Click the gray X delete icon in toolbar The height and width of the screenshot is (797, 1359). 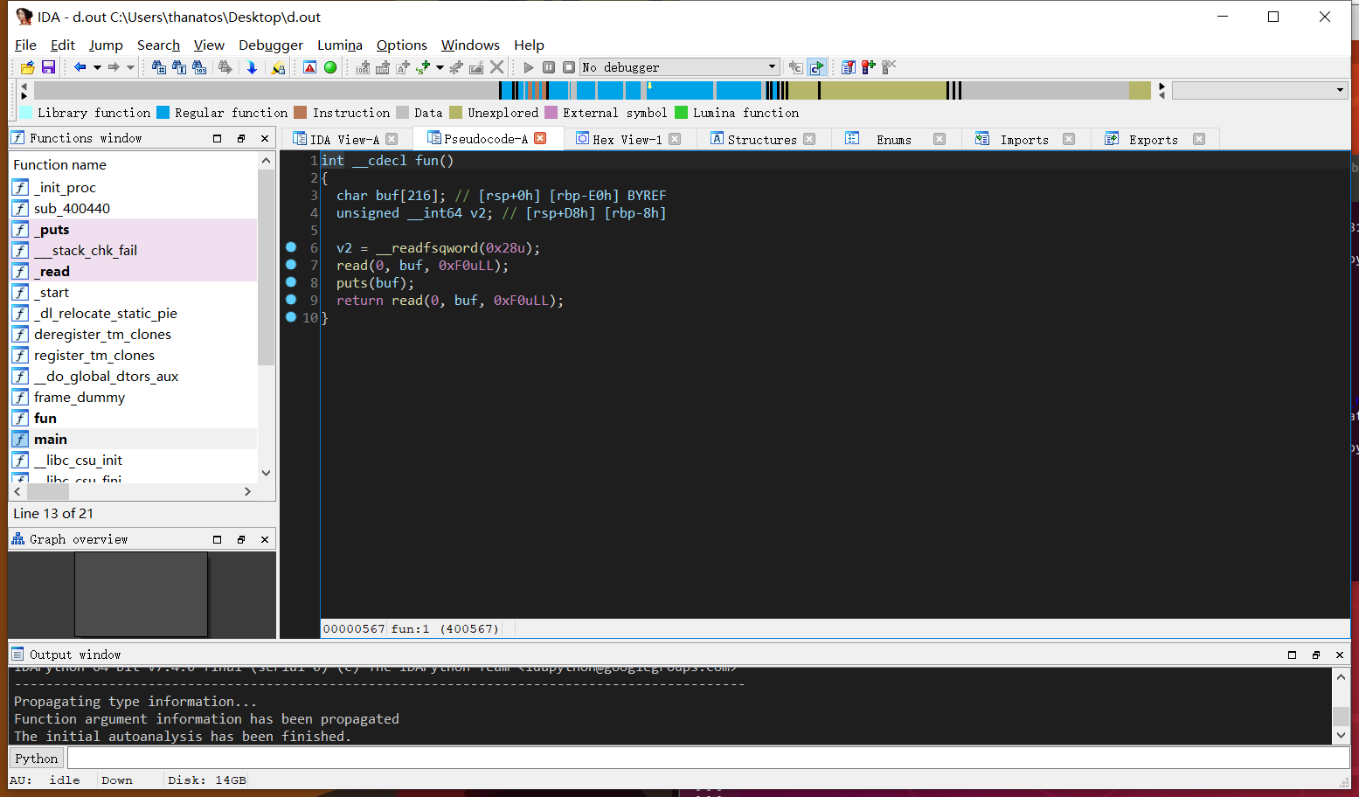pyautogui.click(x=497, y=67)
